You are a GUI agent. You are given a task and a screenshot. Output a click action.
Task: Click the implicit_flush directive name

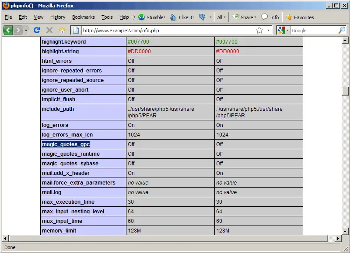click(x=59, y=99)
